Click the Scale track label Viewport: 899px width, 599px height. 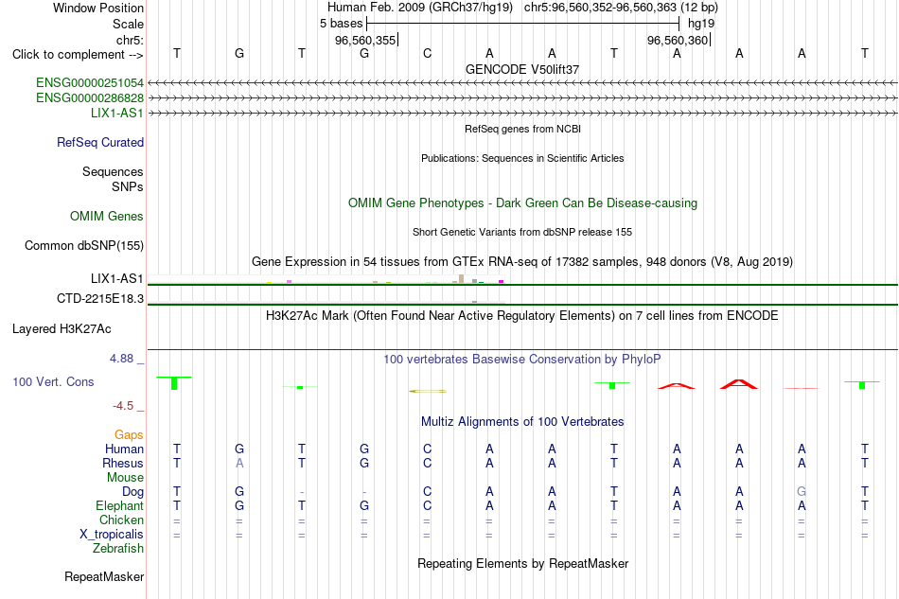pyautogui.click(x=129, y=24)
